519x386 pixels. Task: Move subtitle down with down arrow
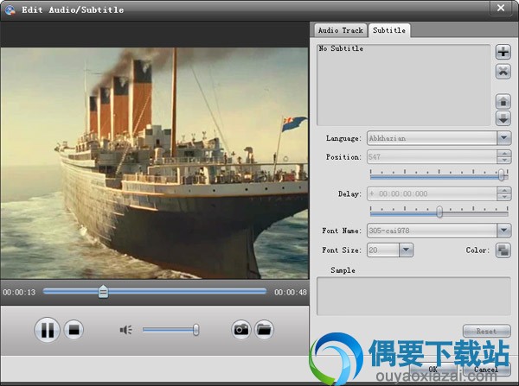coord(503,118)
